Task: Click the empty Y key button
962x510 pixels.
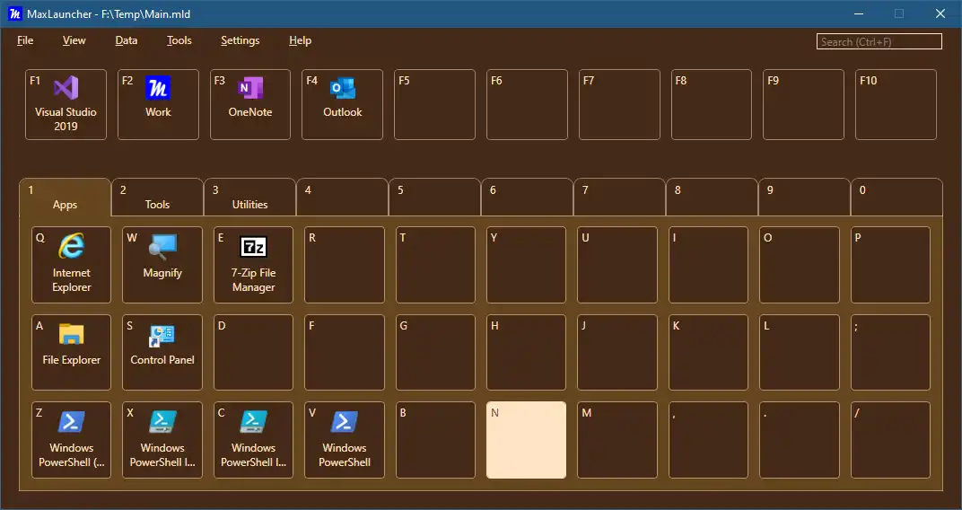Action: coord(527,265)
